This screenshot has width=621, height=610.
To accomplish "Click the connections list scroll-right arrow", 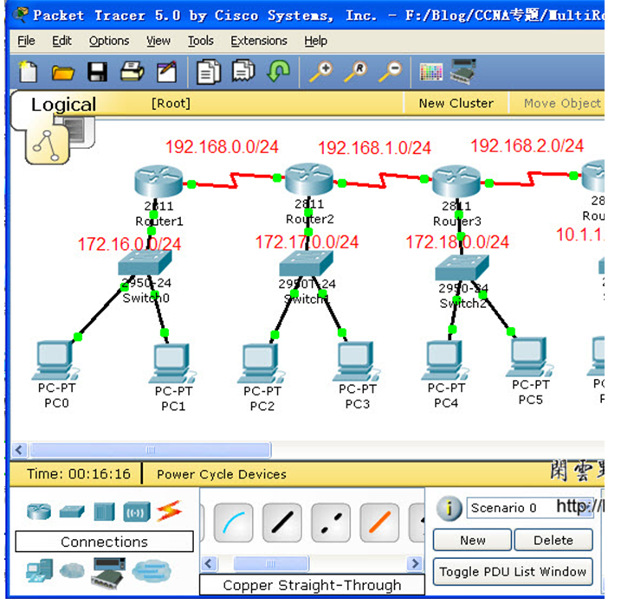I will (x=415, y=563).
